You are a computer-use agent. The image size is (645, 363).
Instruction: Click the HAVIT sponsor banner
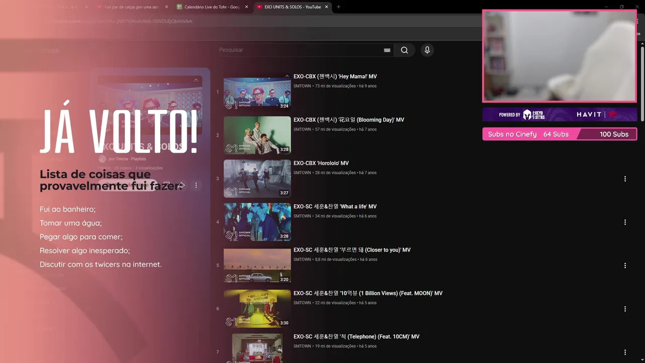coord(559,114)
